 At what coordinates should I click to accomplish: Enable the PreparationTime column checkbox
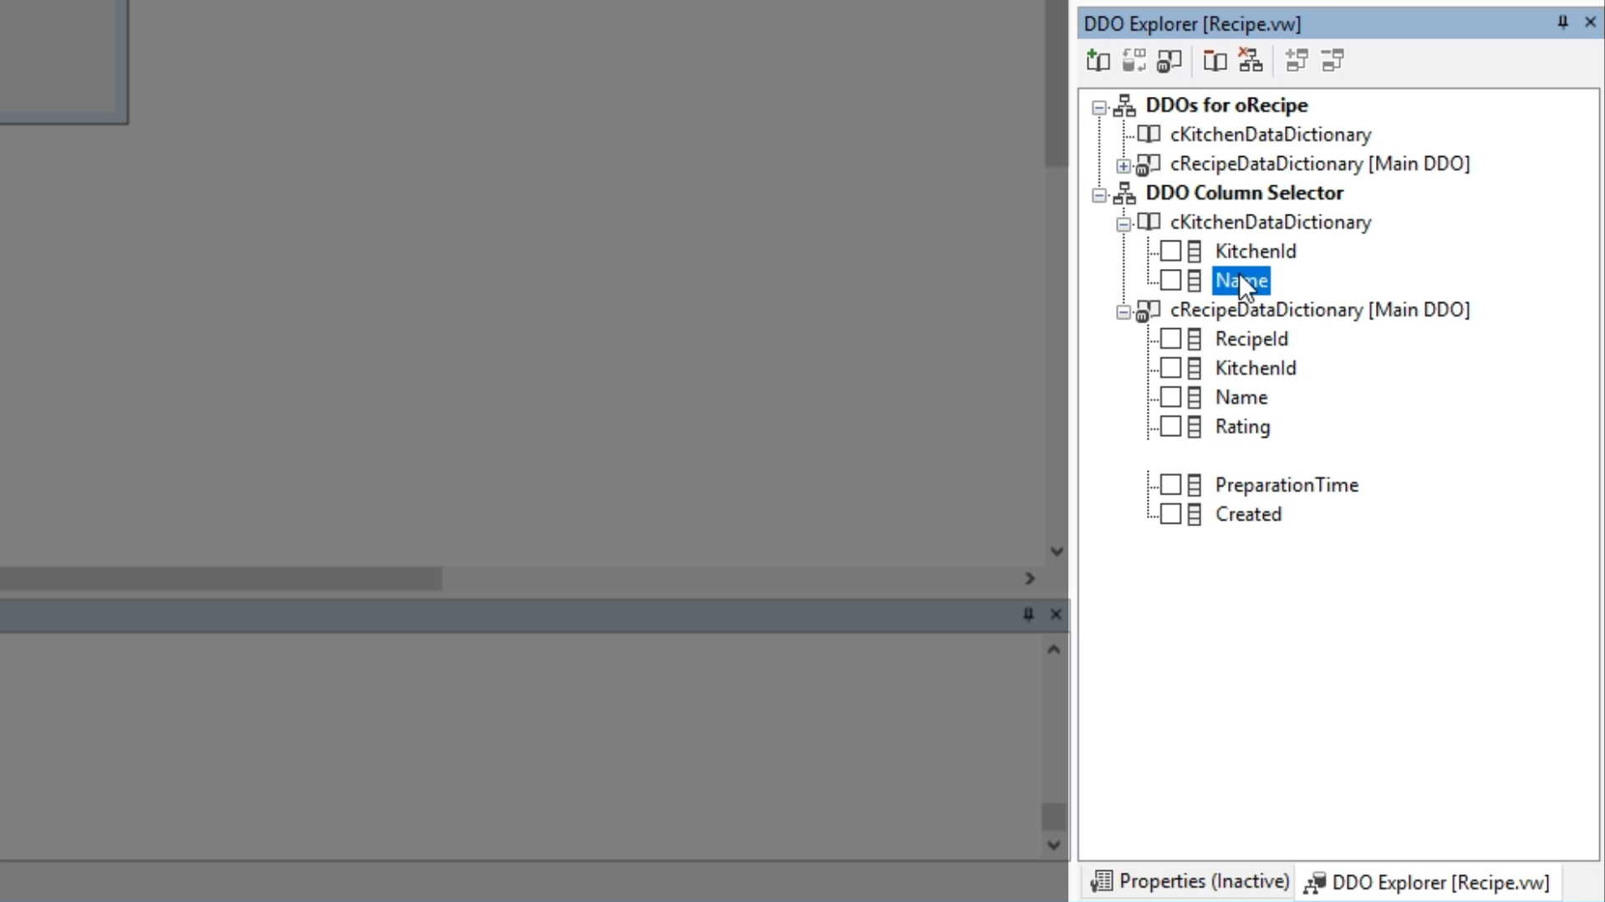pos(1170,485)
